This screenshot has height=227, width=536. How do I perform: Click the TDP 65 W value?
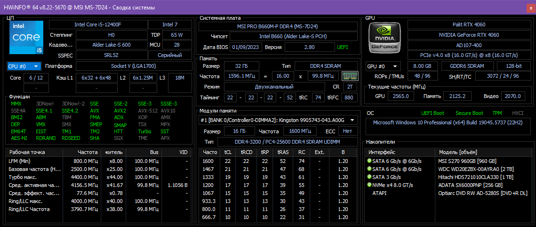pyautogui.click(x=177, y=35)
